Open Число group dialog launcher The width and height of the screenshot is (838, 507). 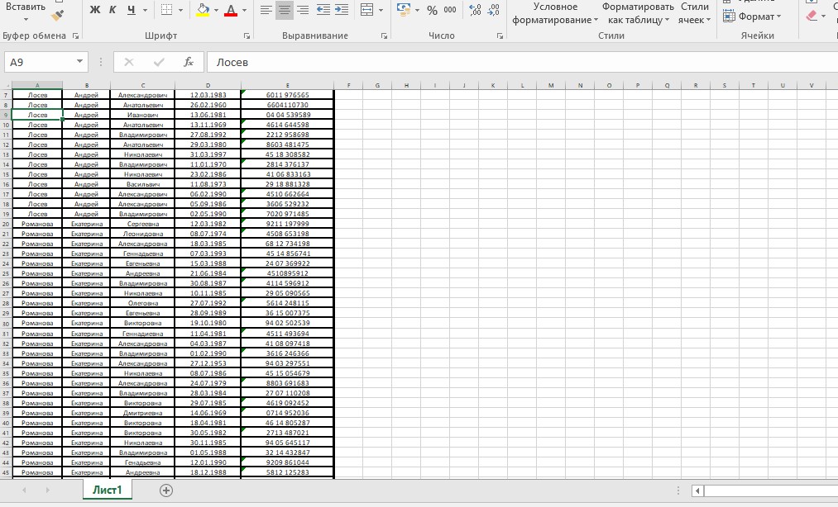(x=500, y=36)
